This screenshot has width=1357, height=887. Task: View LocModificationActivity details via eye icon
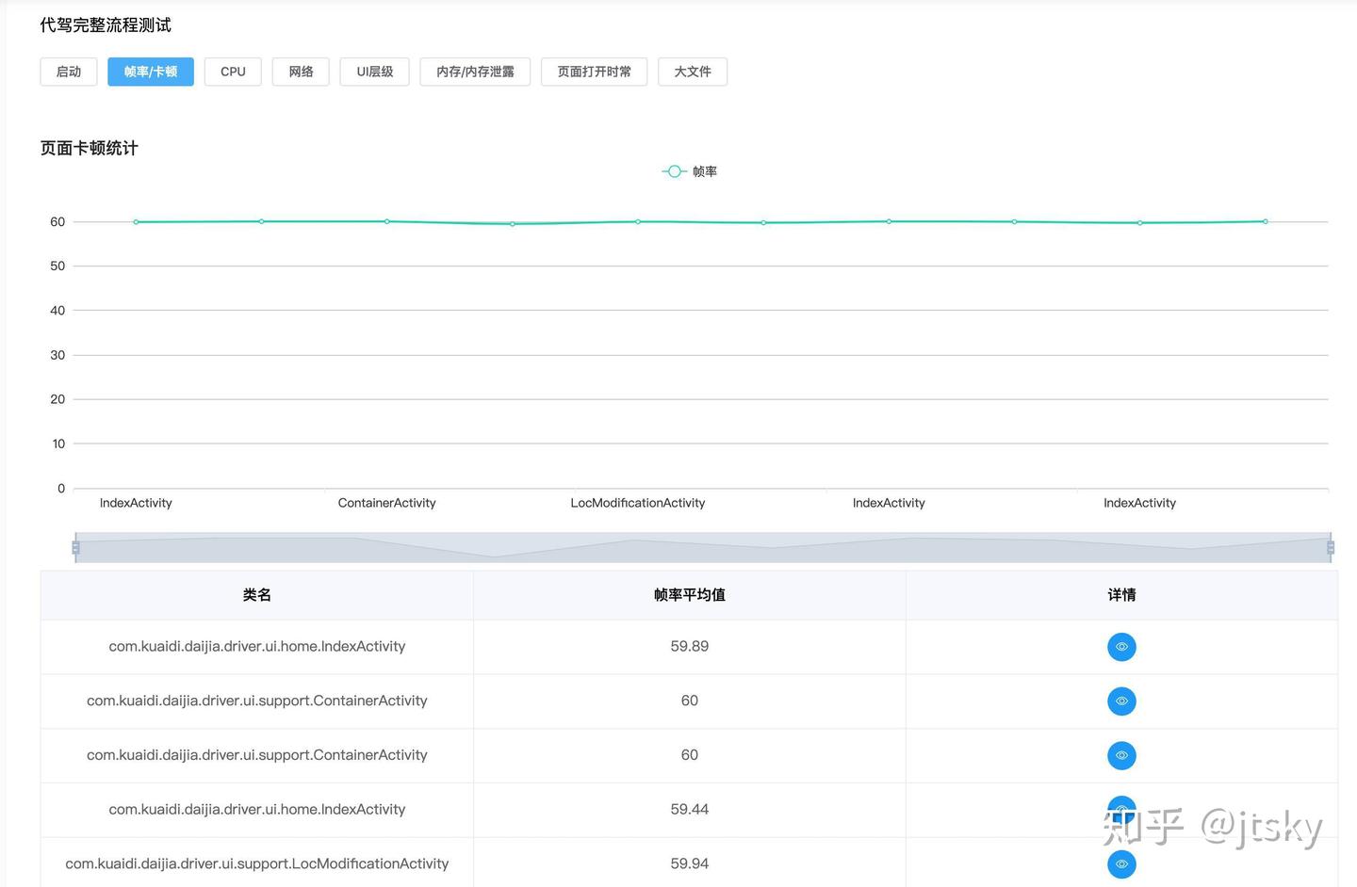1120,863
